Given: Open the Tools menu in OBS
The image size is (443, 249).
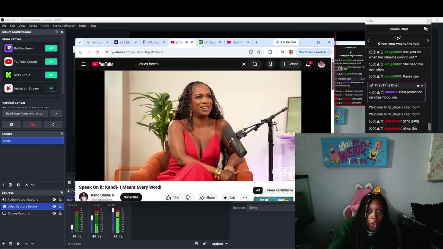Looking at the screenshot, I should click(82, 26).
